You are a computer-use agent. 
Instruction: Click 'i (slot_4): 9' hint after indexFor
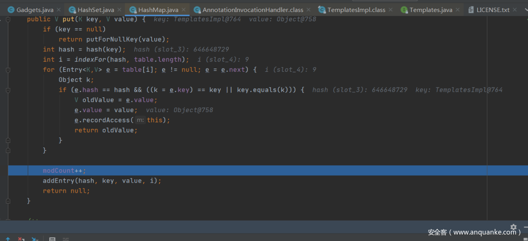(223, 60)
